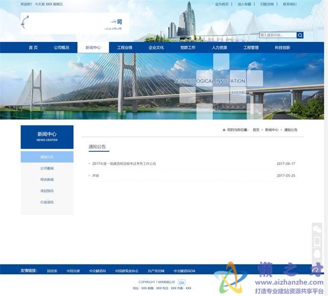Select 公司概况 in the main navigation
The image size is (328, 296).
(61, 48)
